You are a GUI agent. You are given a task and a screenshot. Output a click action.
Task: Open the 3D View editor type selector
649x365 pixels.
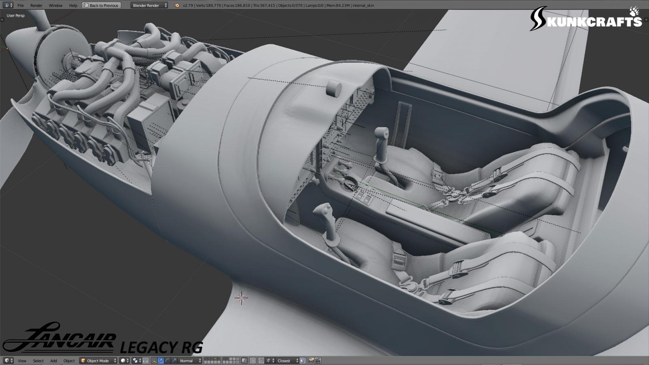[9, 361]
